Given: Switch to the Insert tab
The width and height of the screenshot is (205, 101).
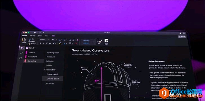Looking at the screenshot, I should click(x=33, y=36).
